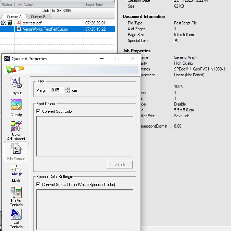Select the test test.pdf job row
The width and height of the screenshot is (231, 231).
(x=58, y=23)
